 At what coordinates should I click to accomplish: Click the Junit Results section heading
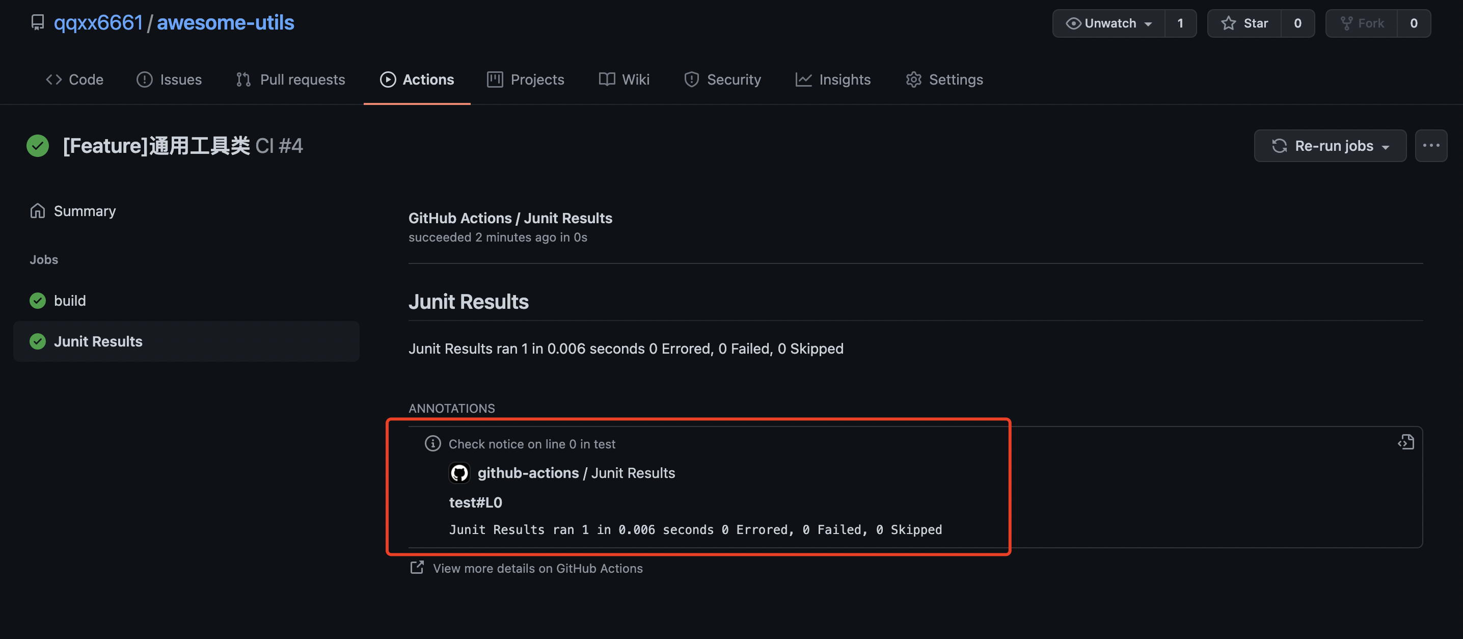point(469,302)
